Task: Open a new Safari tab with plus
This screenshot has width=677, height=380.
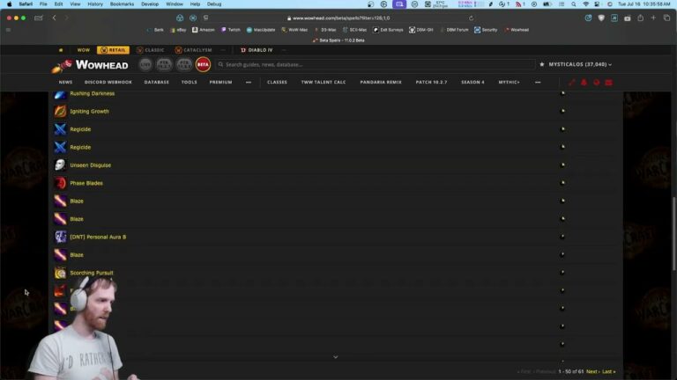Action: point(653,18)
